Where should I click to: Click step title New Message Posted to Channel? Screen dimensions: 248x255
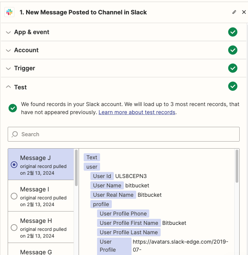(83, 12)
